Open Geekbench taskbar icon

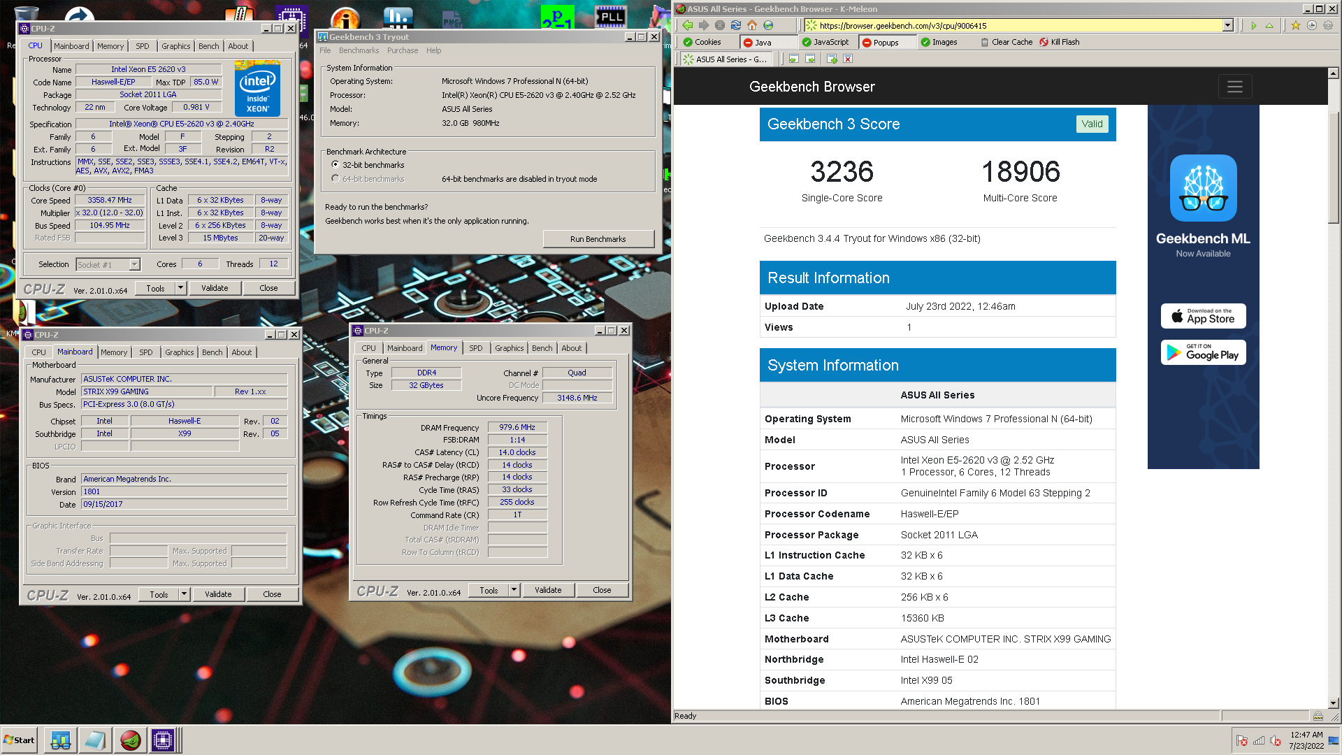61,740
